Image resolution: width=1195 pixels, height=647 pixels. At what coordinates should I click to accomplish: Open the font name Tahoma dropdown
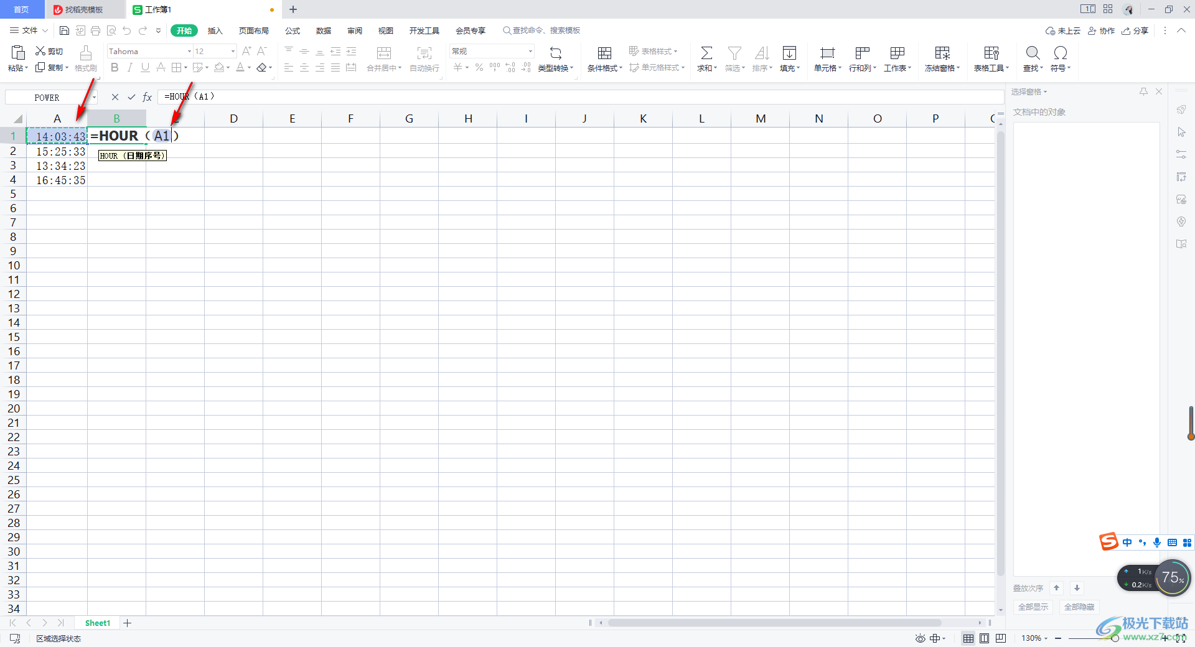(189, 52)
